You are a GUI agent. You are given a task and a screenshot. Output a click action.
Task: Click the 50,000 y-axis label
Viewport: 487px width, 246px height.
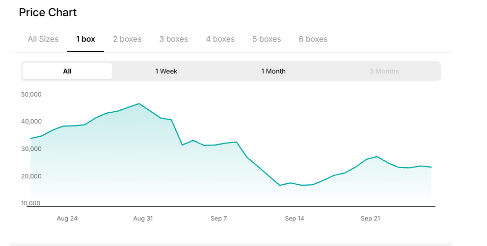31,94
